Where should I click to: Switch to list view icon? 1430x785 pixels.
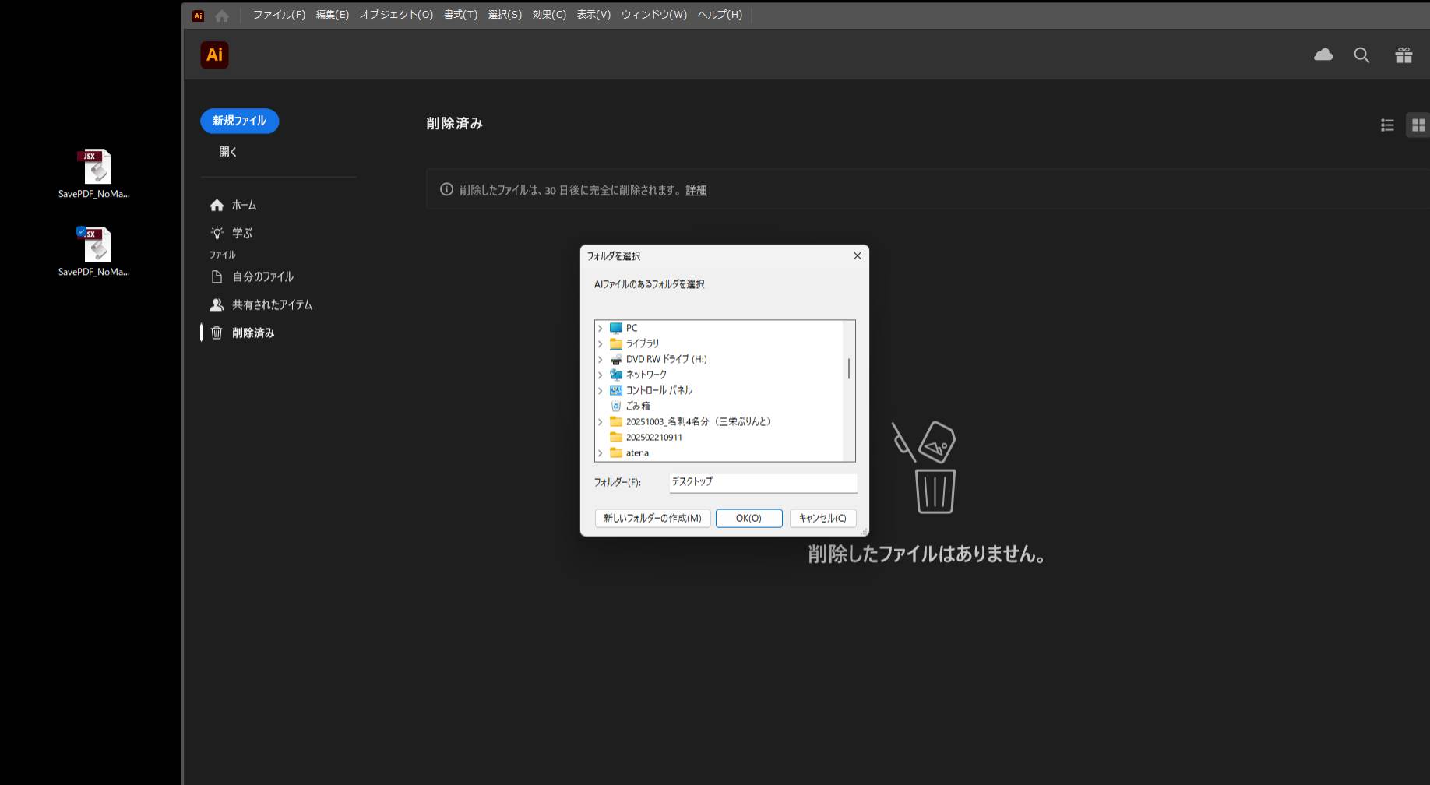point(1387,125)
